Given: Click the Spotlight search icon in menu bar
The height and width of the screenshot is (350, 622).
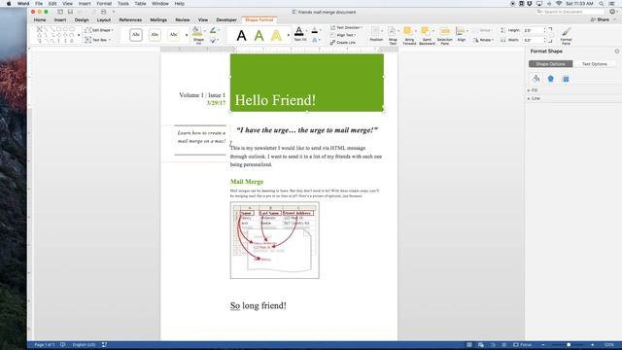Looking at the screenshot, I should click(x=602, y=4).
